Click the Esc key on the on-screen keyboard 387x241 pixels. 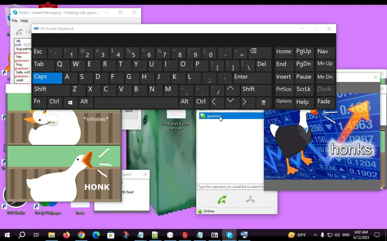point(40,52)
